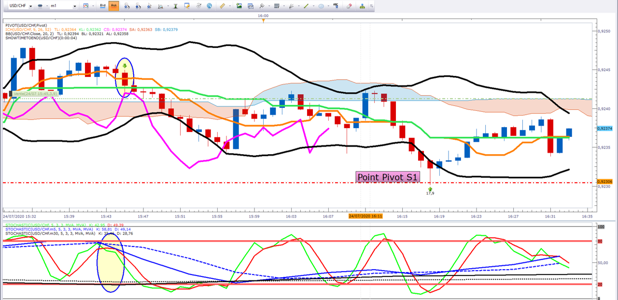Expand the fan lines tool dropdown arrow
Viewport: 618px width, 300px height.
coord(298,6)
